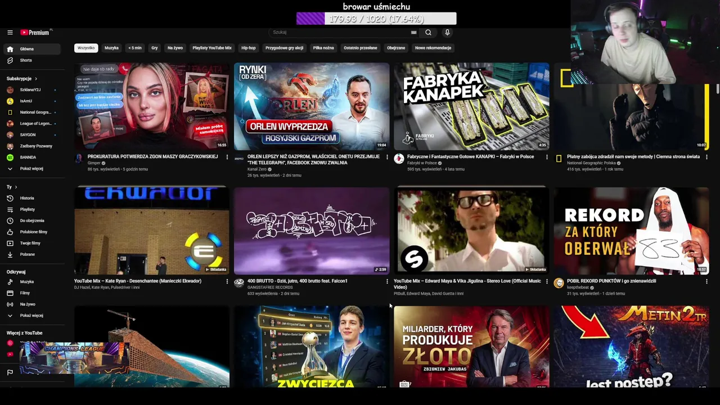Screen dimensions: 720x405
Task: Open Pobrane download icon
Action: click(10, 254)
